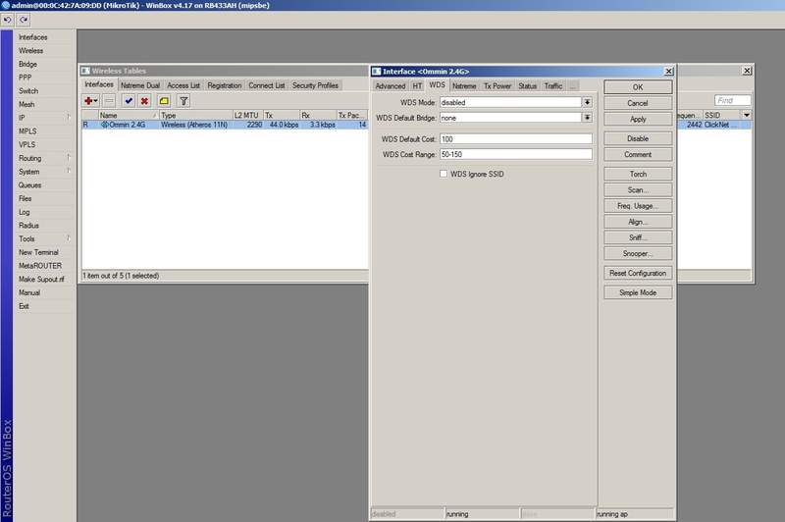Click the Find search box
Image resolution: width=785 pixels, height=522 pixels.
(x=732, y=101)
